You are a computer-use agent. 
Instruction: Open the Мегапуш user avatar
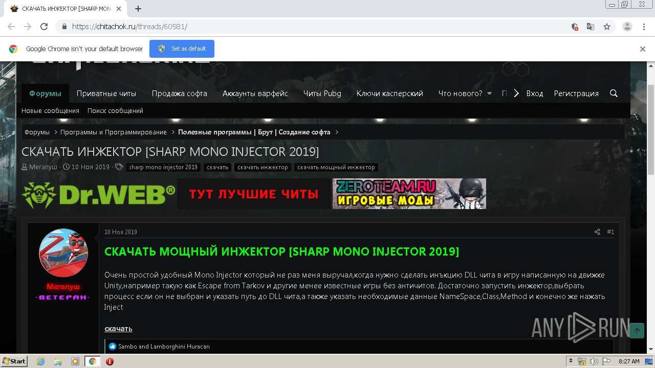(63, 253)
